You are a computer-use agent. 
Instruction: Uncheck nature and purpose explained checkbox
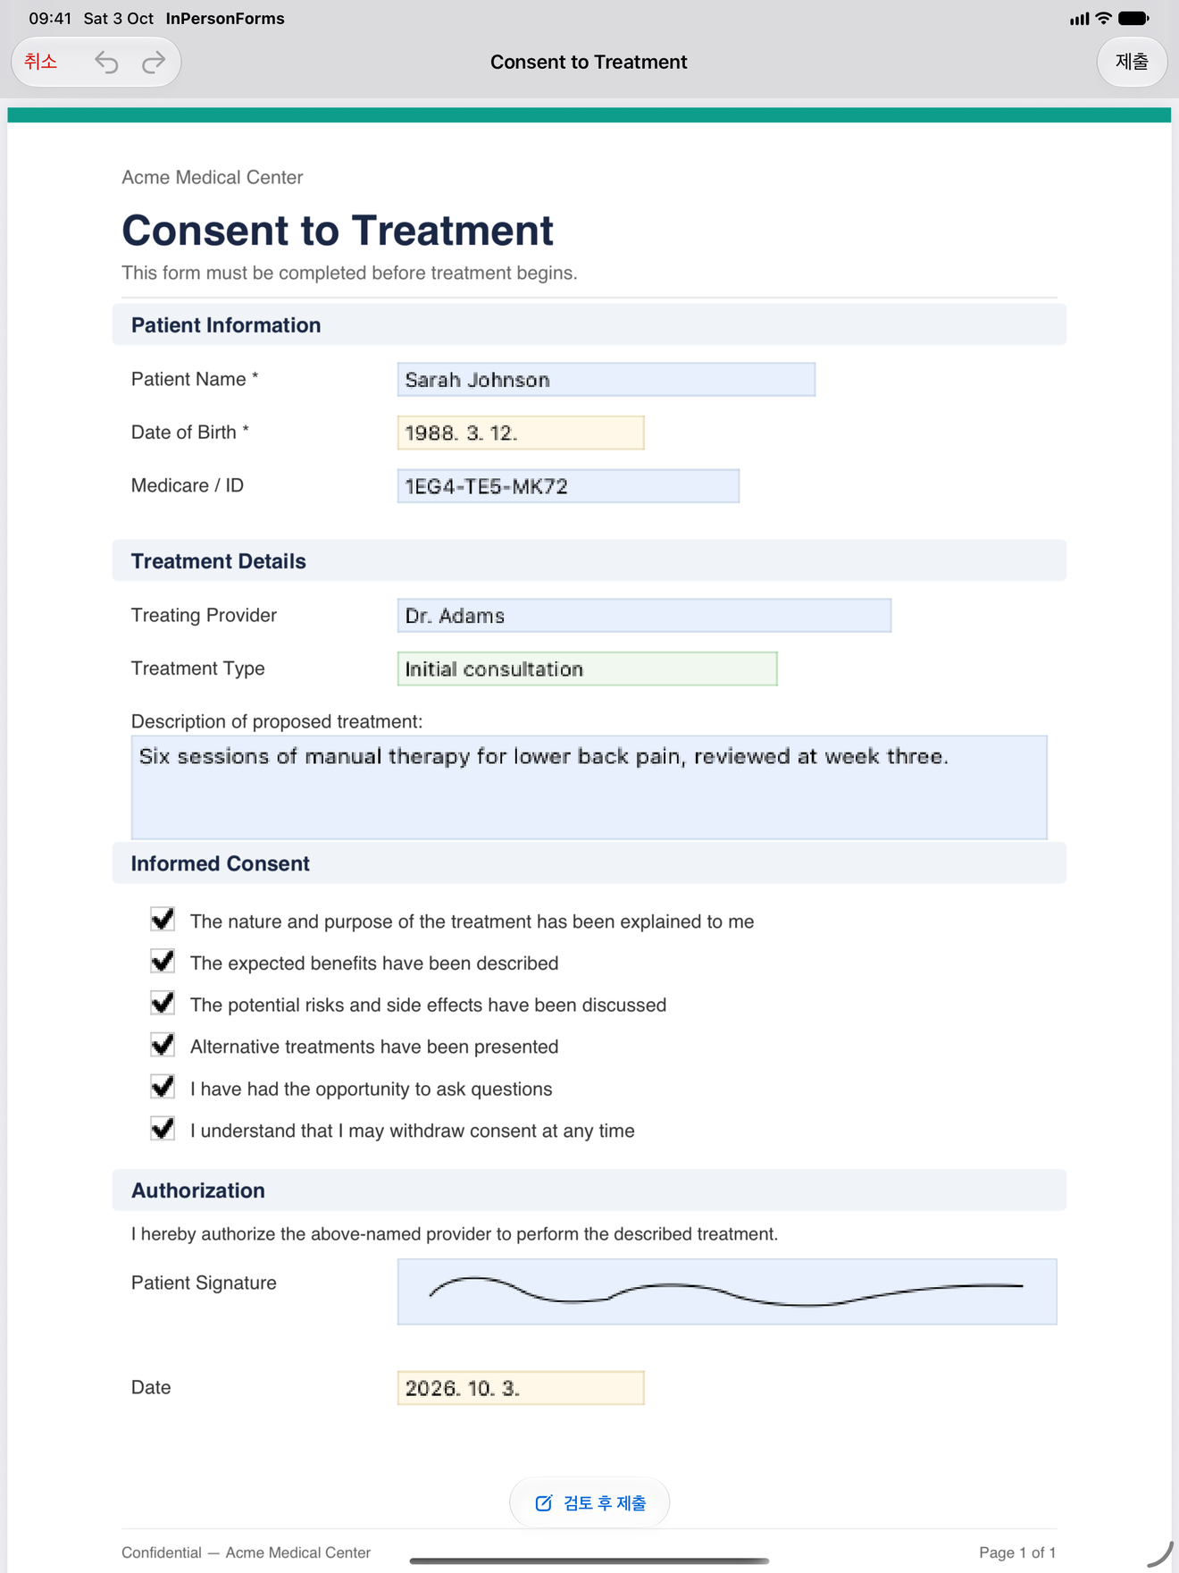(x=163, y=920)
